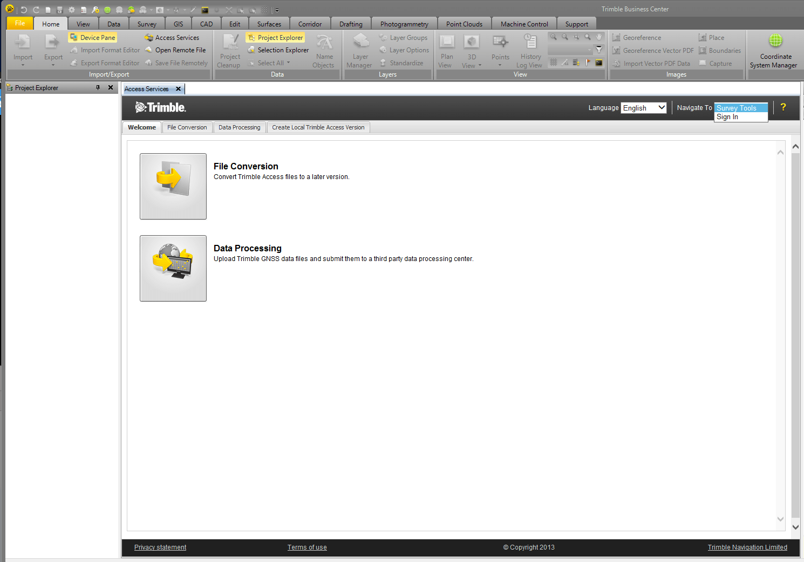The width and height of the screenshot is (804, 562).
Task: Click the flag icon in View group
Action: [588, 63]
